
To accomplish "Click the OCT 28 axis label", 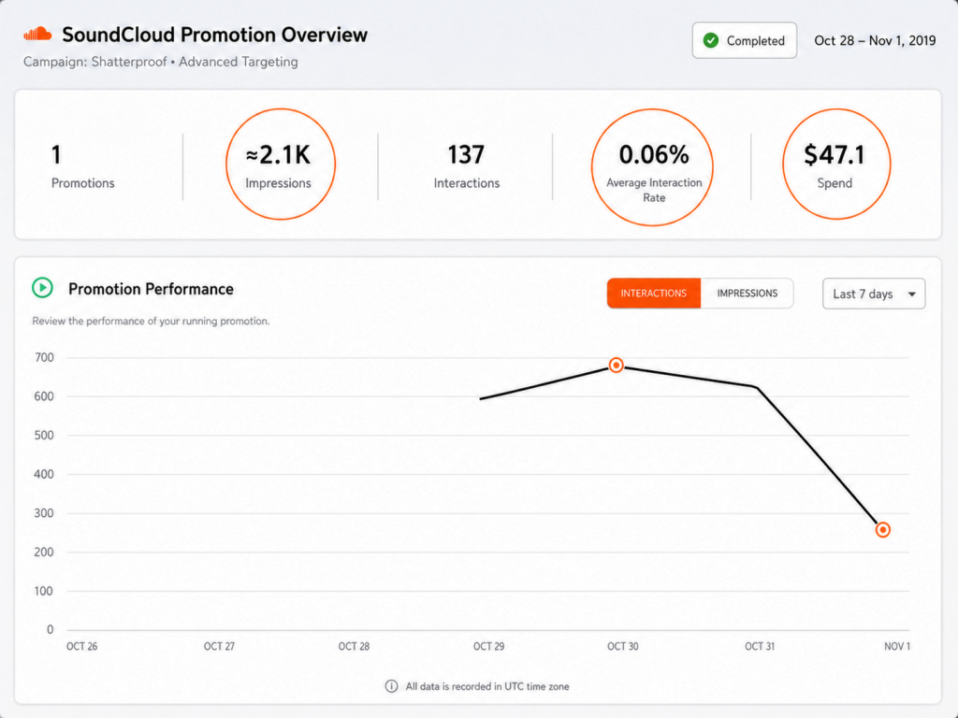I will pyautogui.click(x=354, y=646).
